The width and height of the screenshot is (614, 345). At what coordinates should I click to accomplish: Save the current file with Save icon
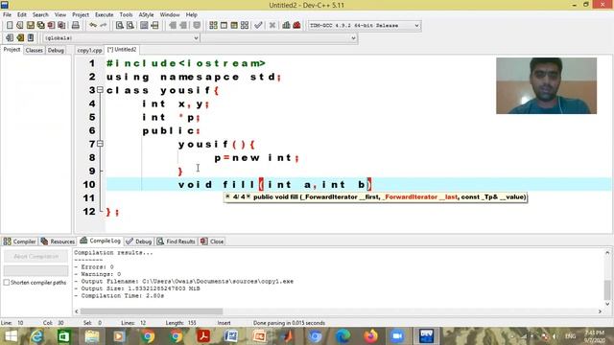(31, 26)
